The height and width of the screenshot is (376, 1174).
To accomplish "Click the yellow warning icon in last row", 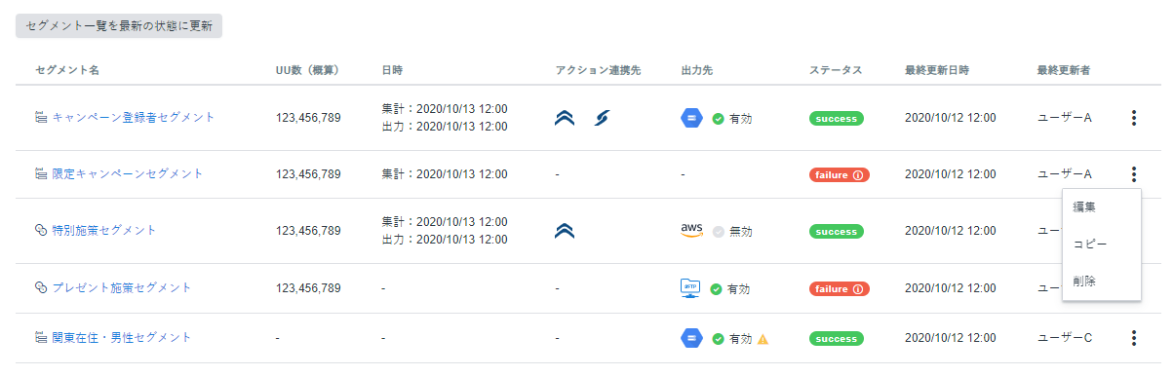I will pos(763,339).
